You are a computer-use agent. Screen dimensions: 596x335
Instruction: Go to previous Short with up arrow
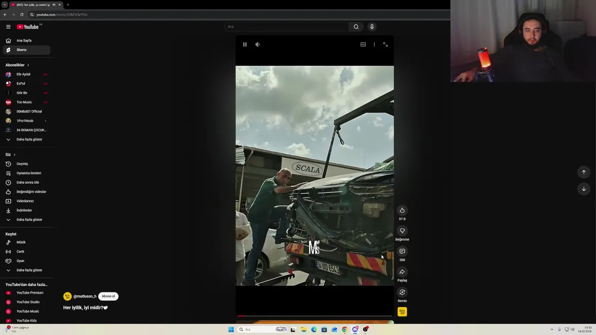(584, 172)
